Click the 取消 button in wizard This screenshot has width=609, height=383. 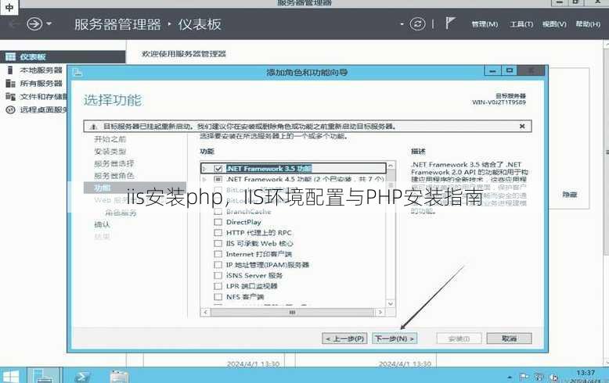point(509,338)
